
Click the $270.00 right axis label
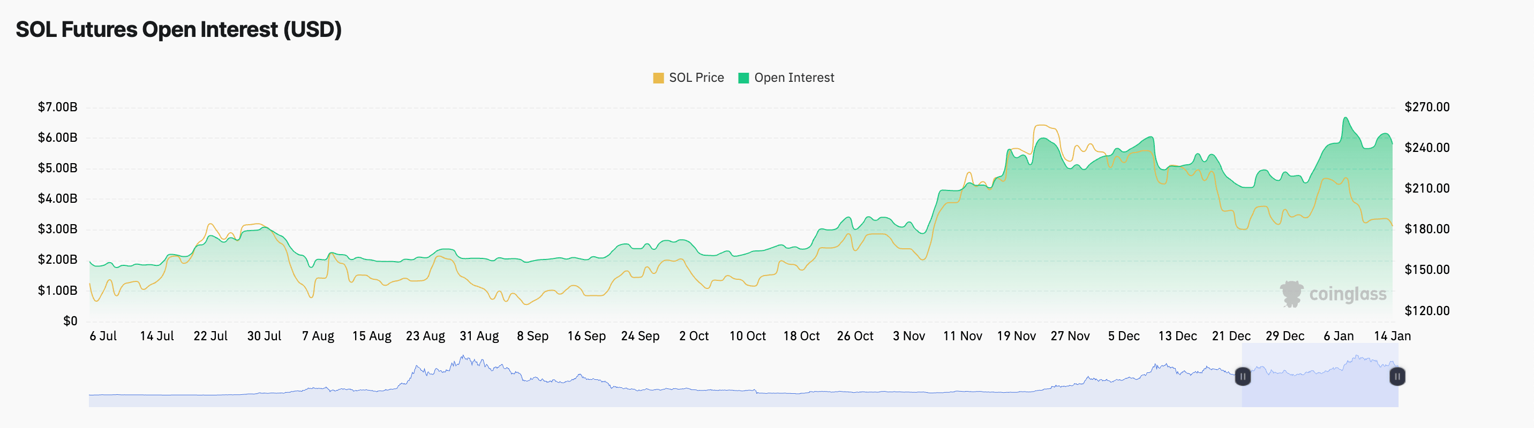[1427, 107]
